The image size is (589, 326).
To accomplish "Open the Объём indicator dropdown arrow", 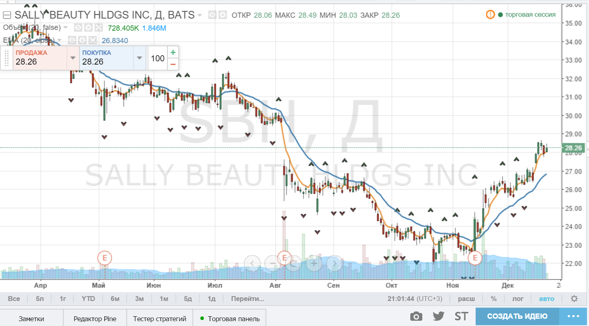I will (x=66, y=28).
